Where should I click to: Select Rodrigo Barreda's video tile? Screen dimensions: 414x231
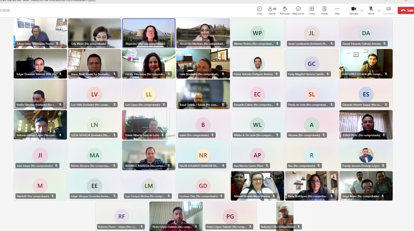[149, 155]
